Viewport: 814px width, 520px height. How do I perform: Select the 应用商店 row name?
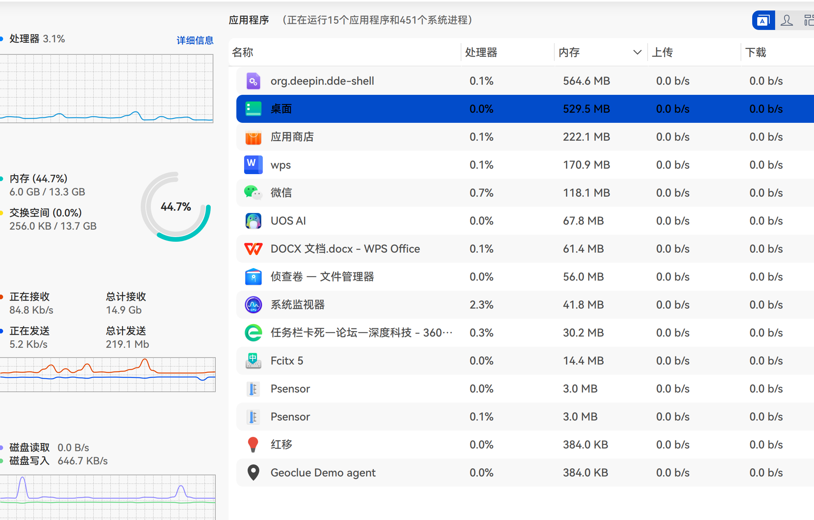292,137
